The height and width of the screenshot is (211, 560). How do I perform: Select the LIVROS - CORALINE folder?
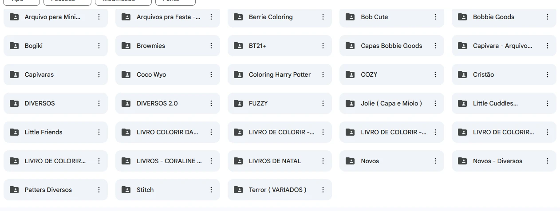(169, 161)
